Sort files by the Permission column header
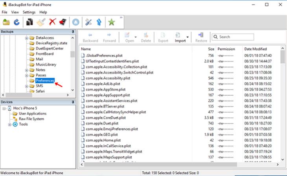The height and width of the screenshot is (176, 287). pos(226,49)
